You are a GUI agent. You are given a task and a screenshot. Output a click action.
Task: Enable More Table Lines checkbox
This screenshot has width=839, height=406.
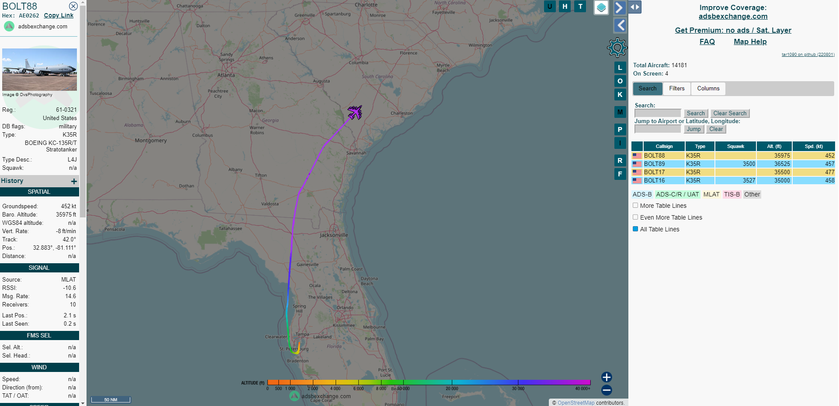click(x=635, y=205)
